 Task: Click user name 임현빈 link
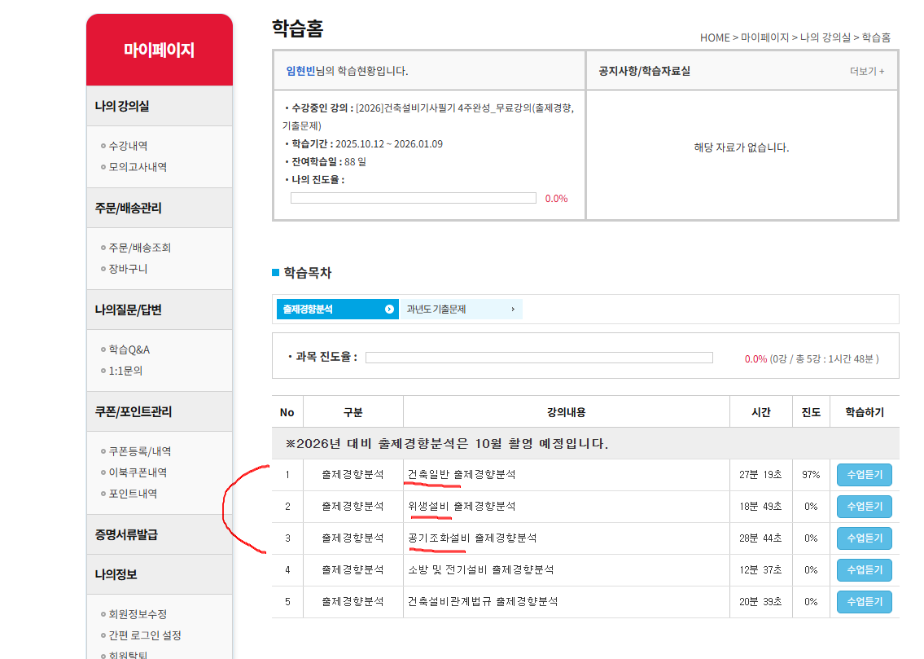pos(300,71)
